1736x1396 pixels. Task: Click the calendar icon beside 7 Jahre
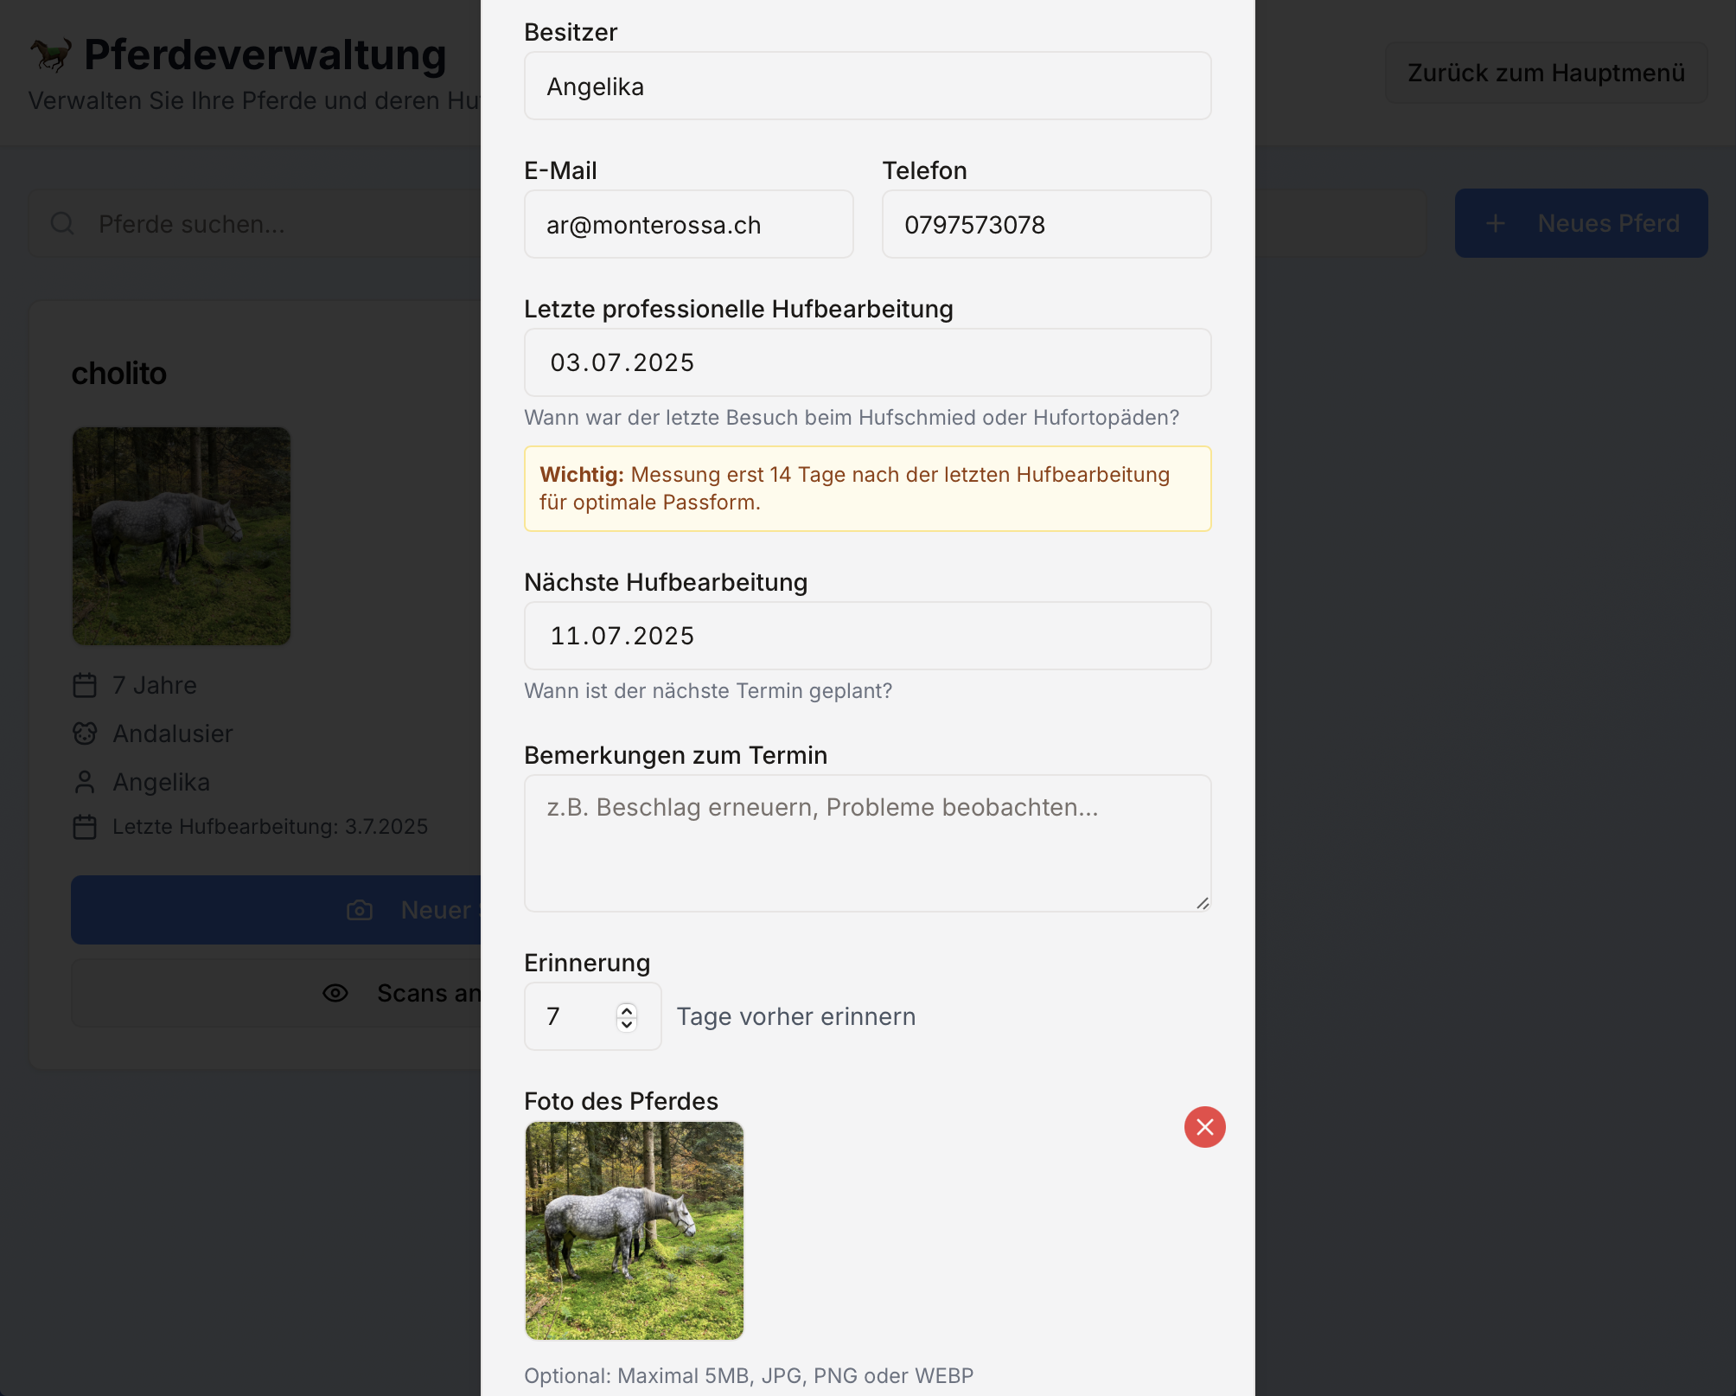point(85,686)
